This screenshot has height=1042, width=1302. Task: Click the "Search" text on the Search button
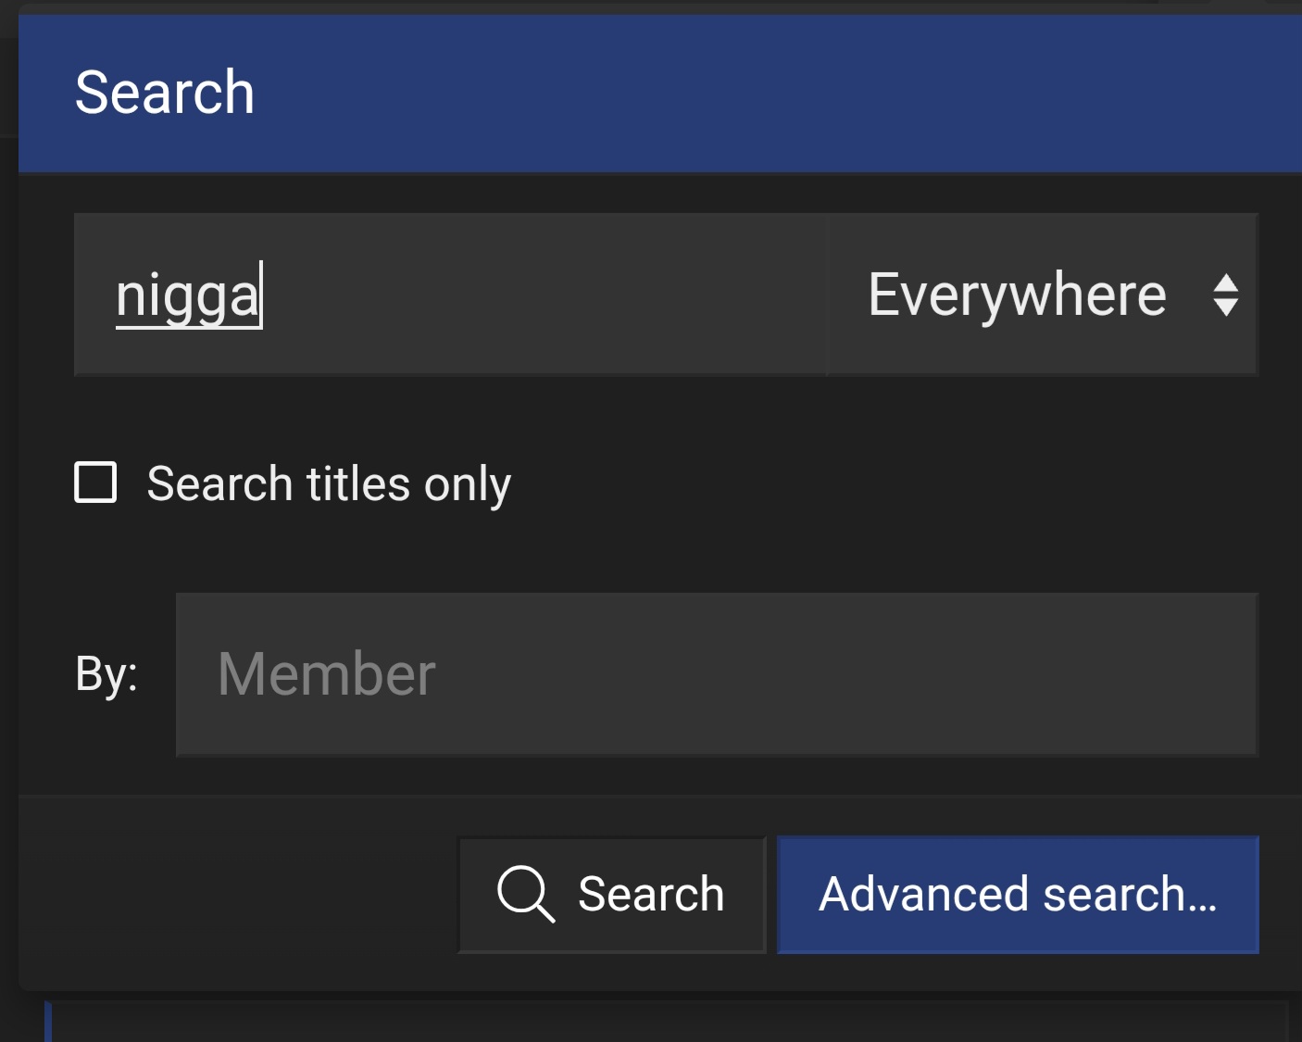coord(650,895)
